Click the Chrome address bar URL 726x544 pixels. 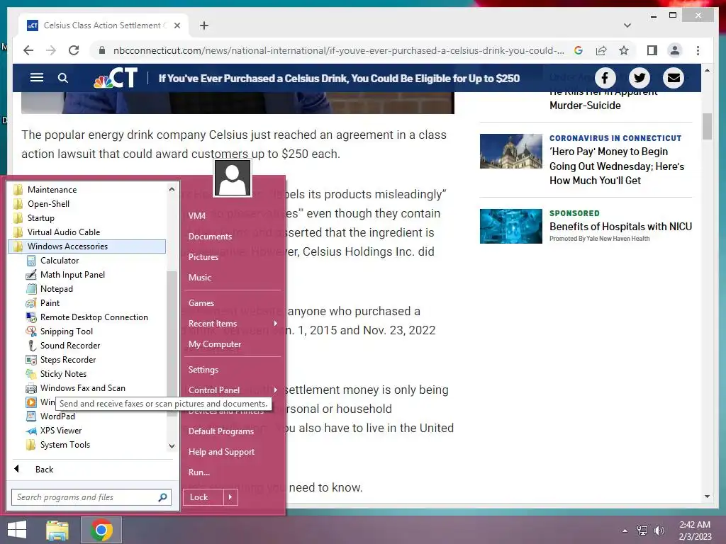pos(338,50)
